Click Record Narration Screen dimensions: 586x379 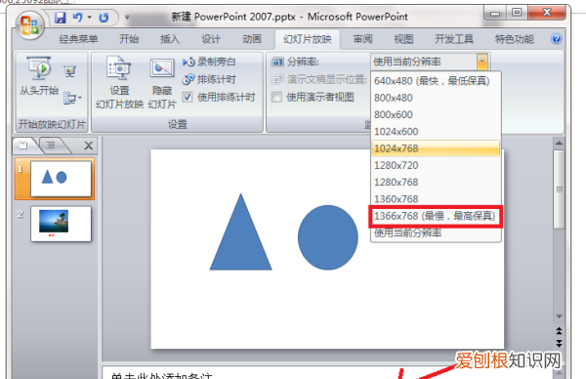[x=209, y=62]
